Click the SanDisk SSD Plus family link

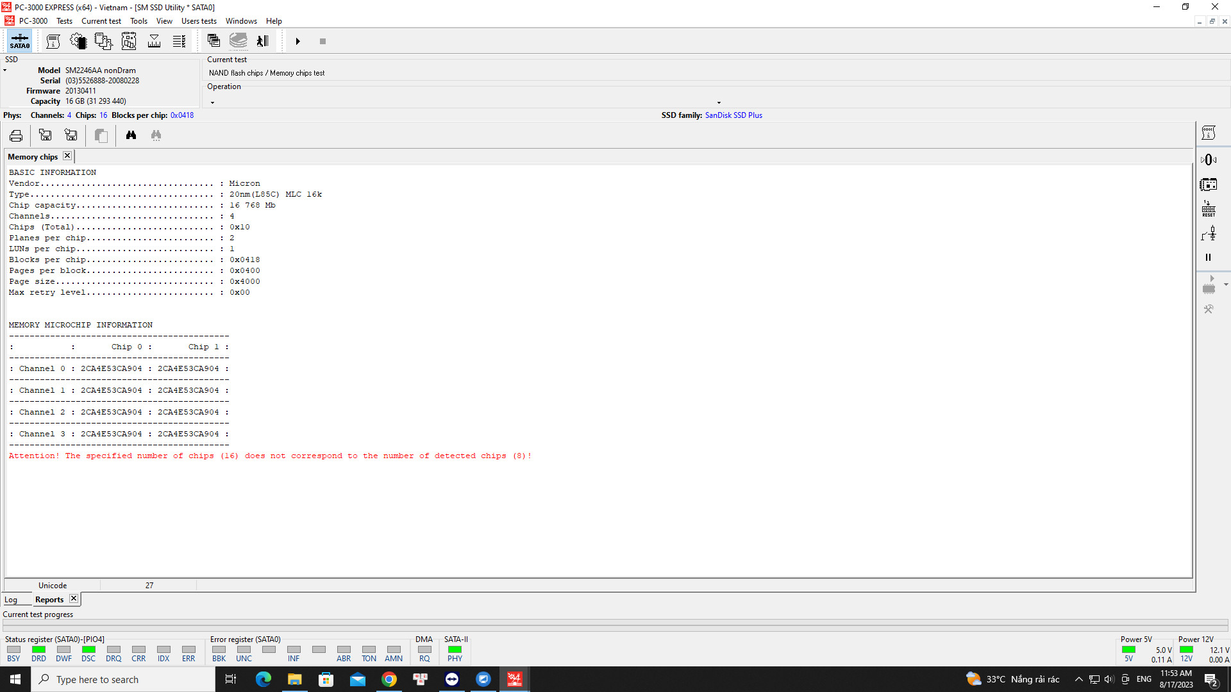(x=733, y=115)
